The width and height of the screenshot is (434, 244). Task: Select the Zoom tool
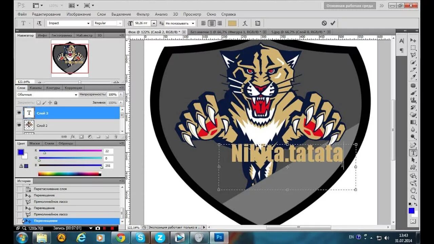413,198
